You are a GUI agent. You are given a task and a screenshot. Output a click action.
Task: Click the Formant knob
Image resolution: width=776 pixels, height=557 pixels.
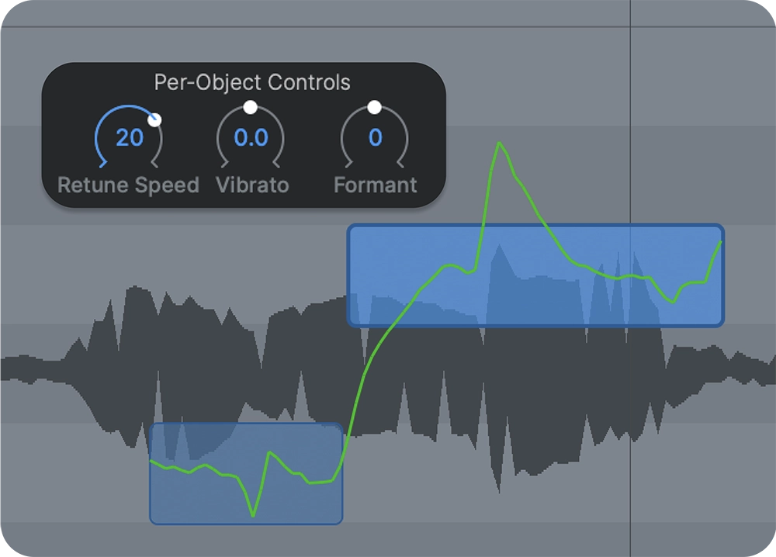pyautogui.click(x=375, y=138)
